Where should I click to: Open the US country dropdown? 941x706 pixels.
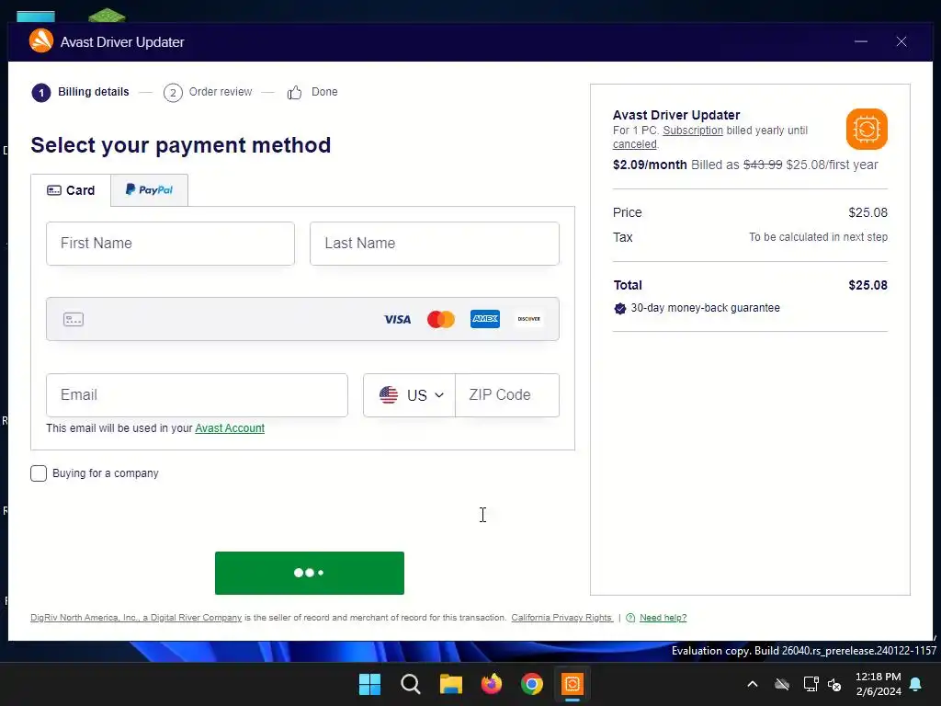(x=409, y=395)
